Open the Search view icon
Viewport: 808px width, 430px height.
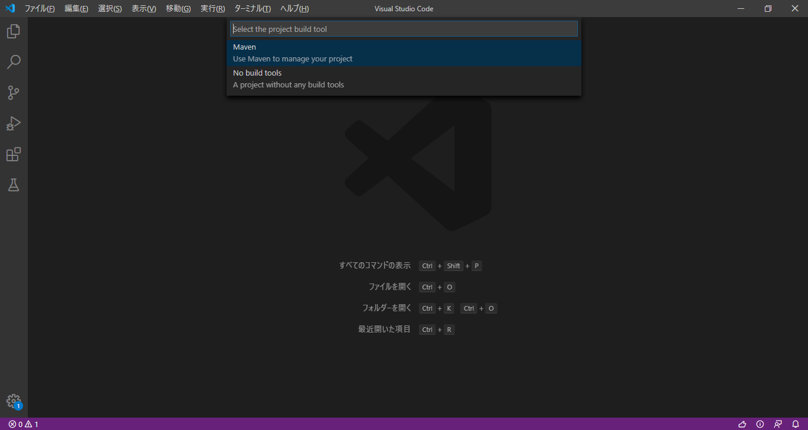pos(14,62)
